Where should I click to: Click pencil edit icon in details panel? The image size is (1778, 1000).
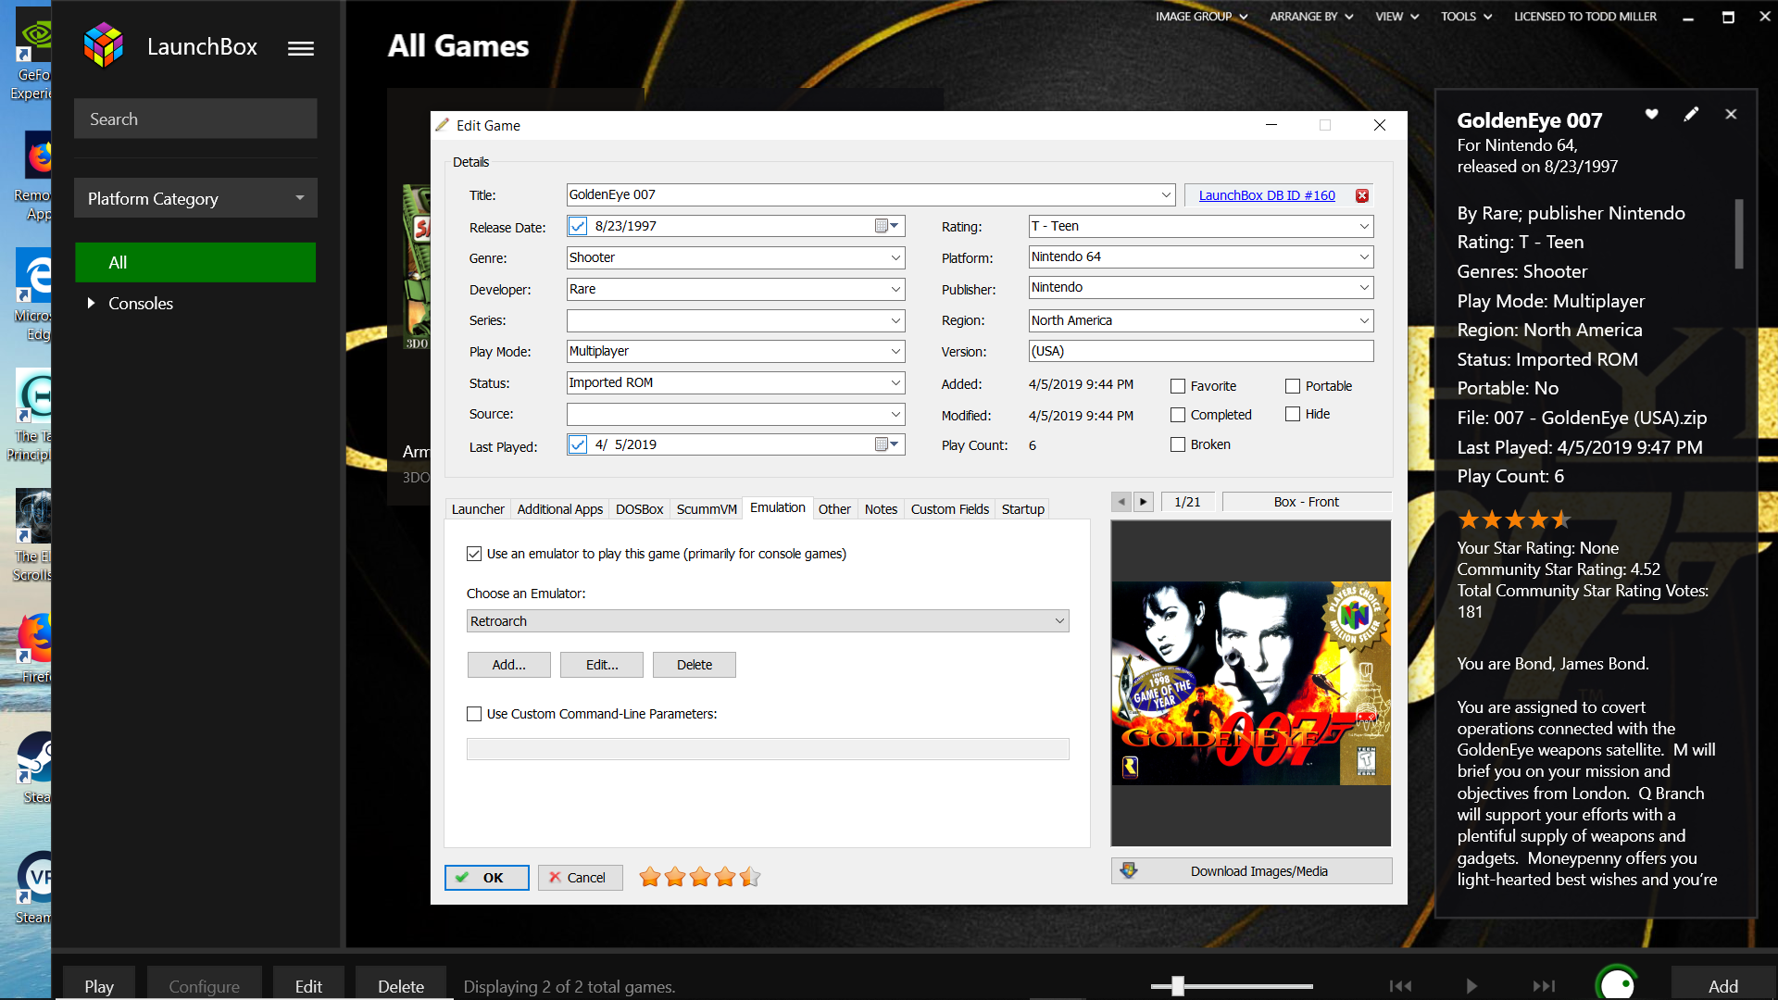click(1691, 114)
